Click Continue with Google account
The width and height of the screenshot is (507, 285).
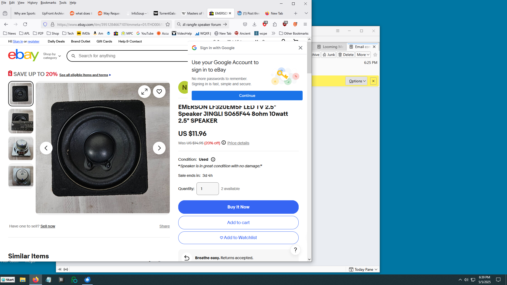pos(247,96)
